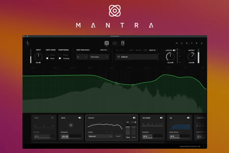Enable the Limiter
This screenshot has height=153, width=229.
pyautogui.click(x=174, y=50)
